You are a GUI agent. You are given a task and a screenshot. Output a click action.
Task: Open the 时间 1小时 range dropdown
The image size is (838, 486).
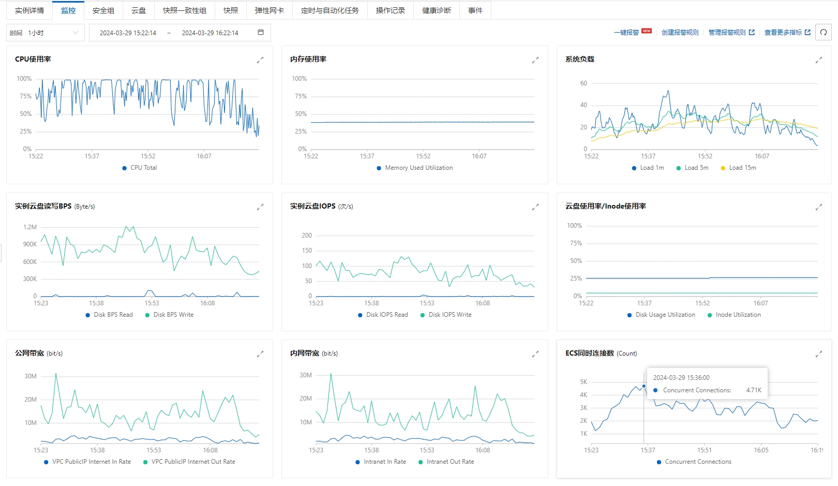coord(46,33)
